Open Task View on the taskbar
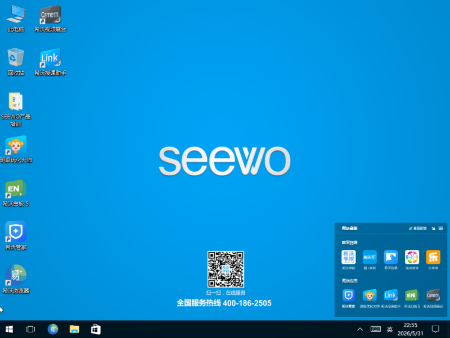The height and width of the screenshot is (338, 450). [x=30, y=330]
